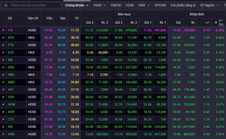Click the pin icon beside HCM
This screenshot has width=226, height=139.
[3, 105]
